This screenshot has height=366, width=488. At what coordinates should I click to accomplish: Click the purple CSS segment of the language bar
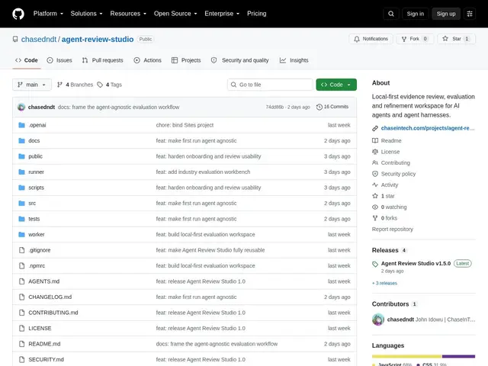[x=459, y=356]
